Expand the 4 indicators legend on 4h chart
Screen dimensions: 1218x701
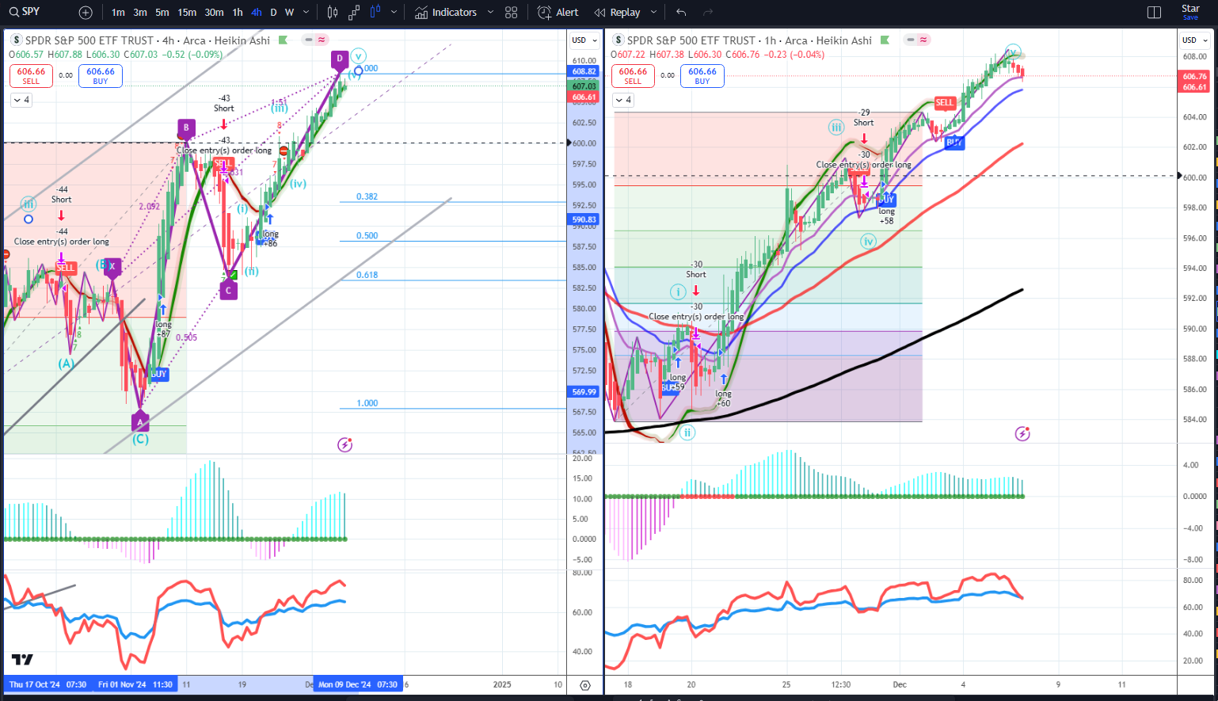click(x=21, y=100)
